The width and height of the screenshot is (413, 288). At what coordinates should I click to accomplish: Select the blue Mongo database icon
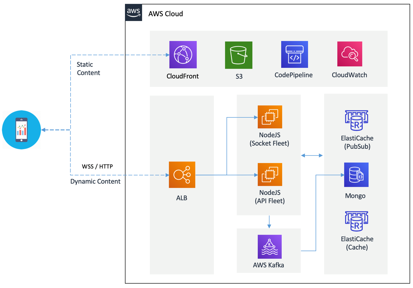[x=356, y=175]
